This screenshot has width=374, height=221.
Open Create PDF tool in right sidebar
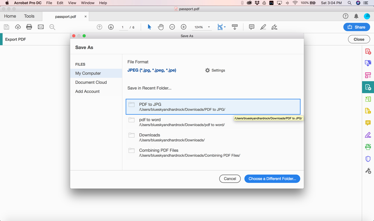(368, 51)
